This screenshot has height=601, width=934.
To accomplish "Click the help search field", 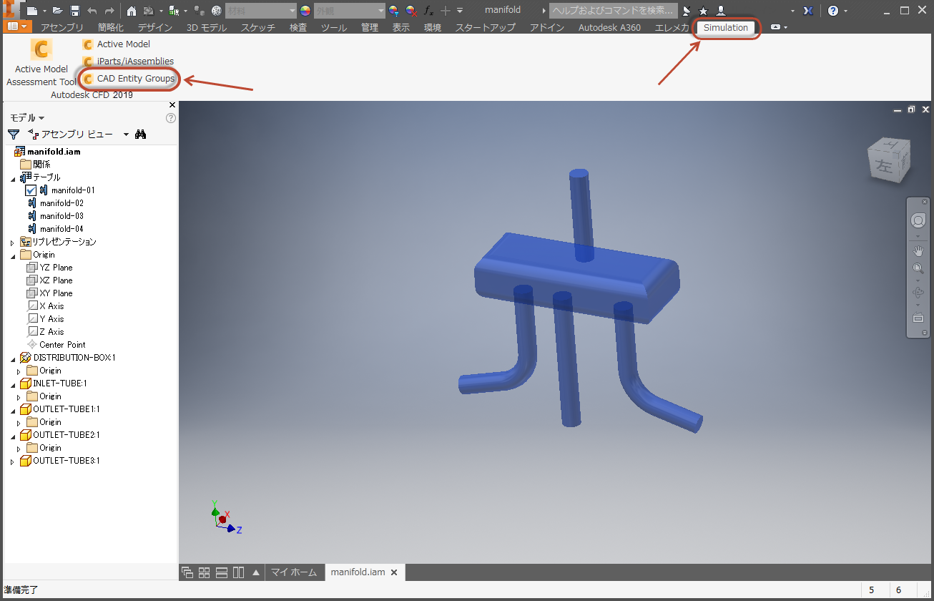I will 614,11.
